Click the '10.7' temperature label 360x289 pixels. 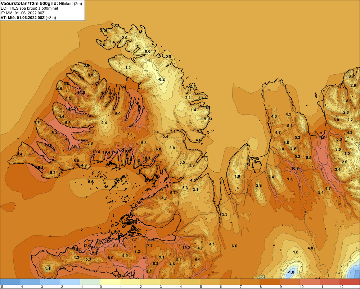[x=295, y=168]
